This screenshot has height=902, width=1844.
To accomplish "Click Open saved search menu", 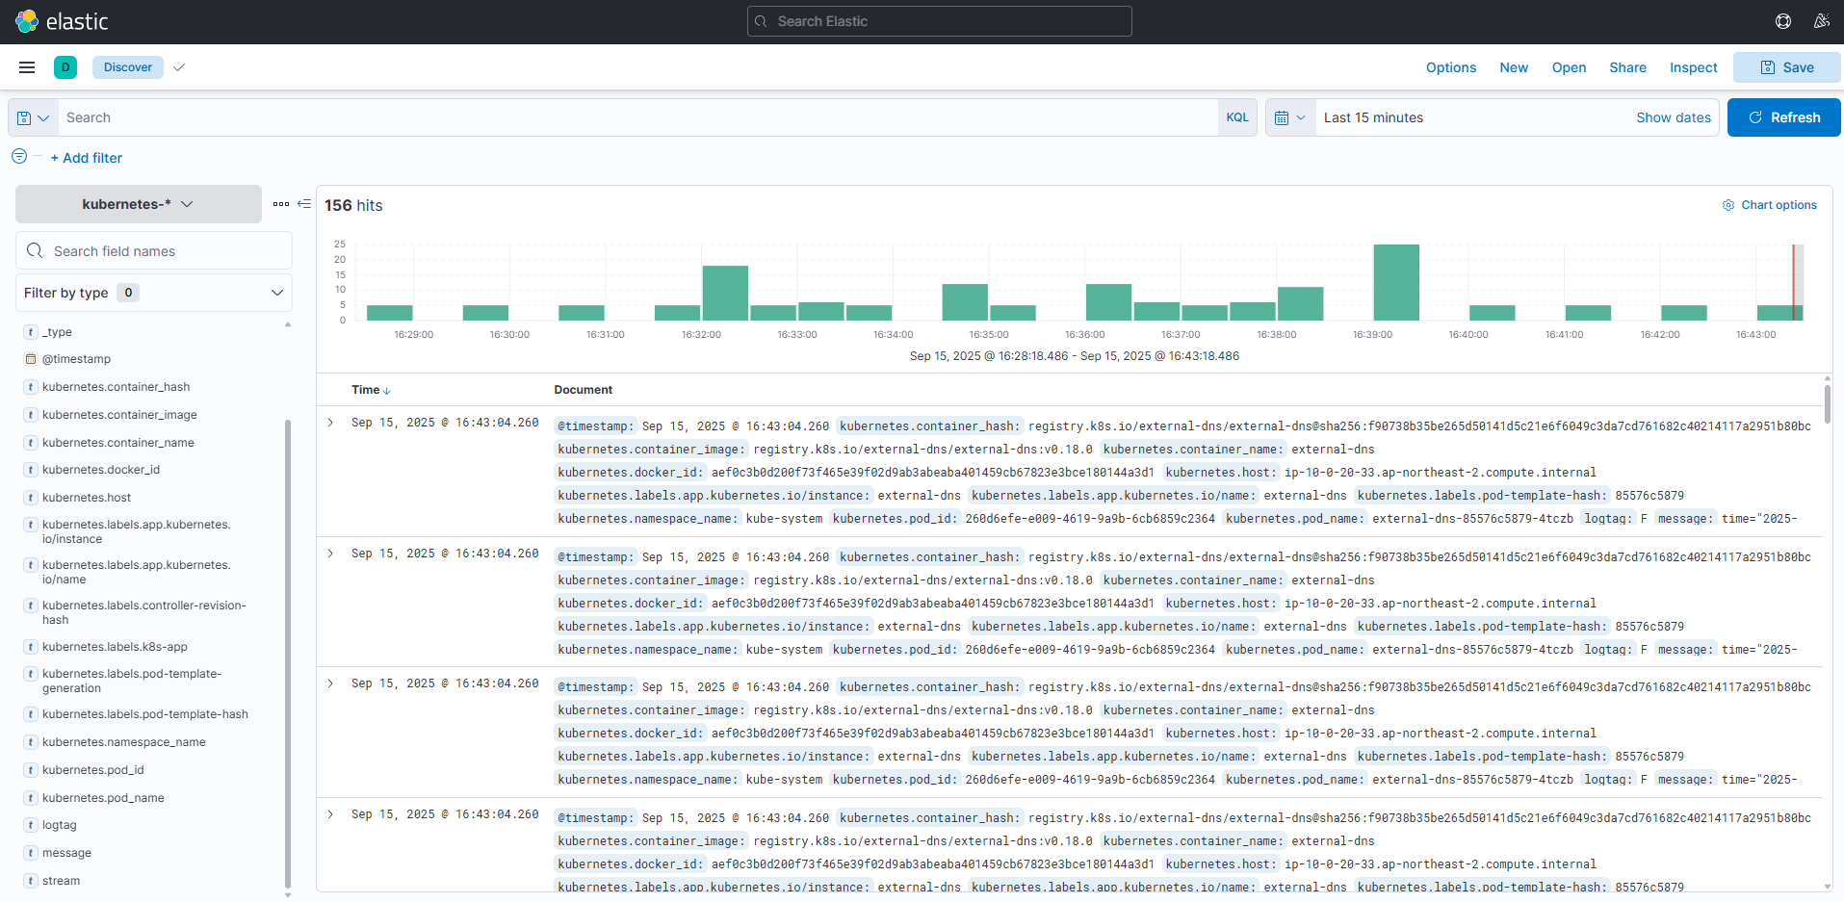I will (x=1569, y=67).
